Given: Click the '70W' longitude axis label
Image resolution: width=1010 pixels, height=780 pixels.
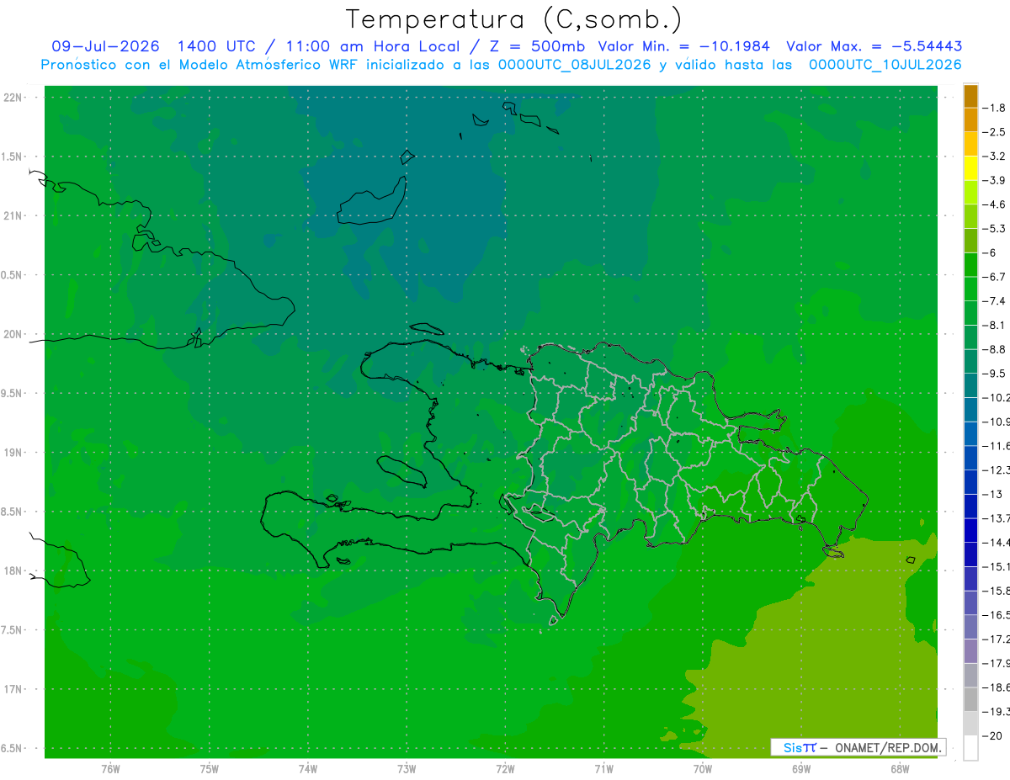Looking at the screenshot, I should [x=702, y=769].
